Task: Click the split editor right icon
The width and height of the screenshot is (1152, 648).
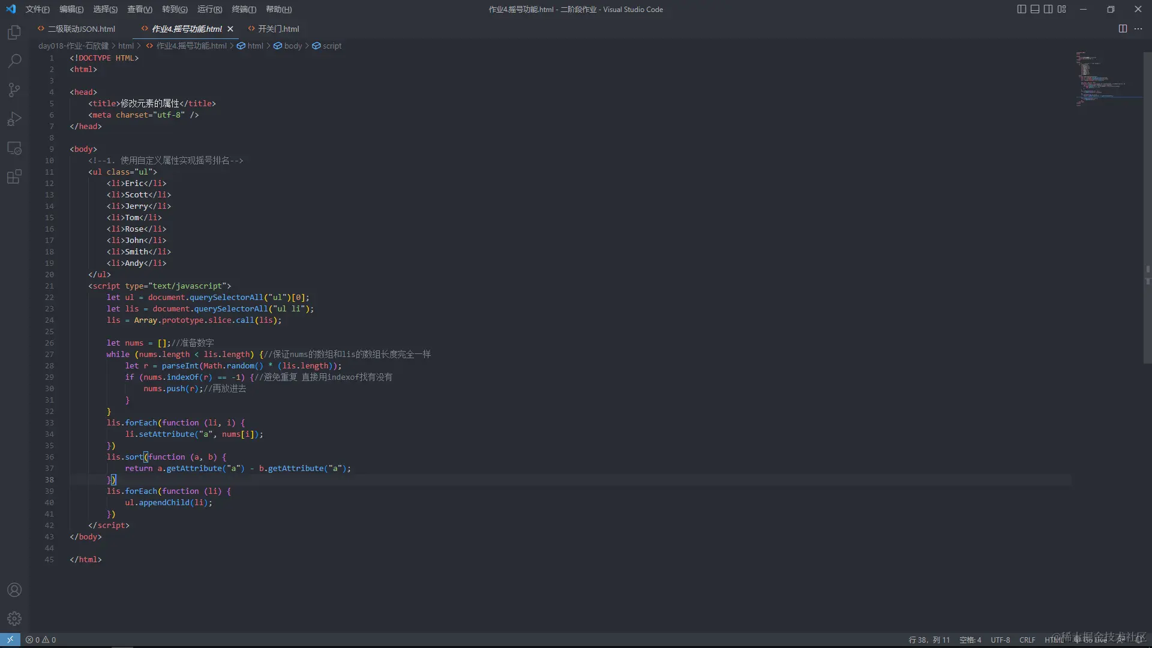Action: click(1123, 29)
